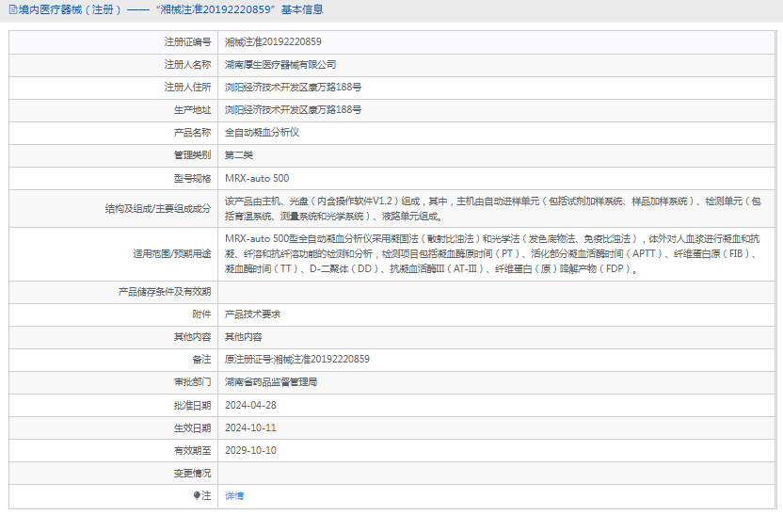Click product name 全自动凝血分析仪

262,133
